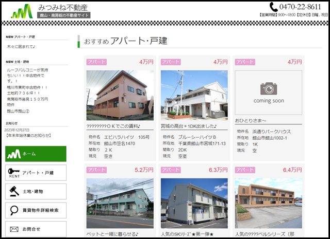This screenshot has width=330, height=239.
Task: Open the ホーム menu item
Action: pos(36,154)
